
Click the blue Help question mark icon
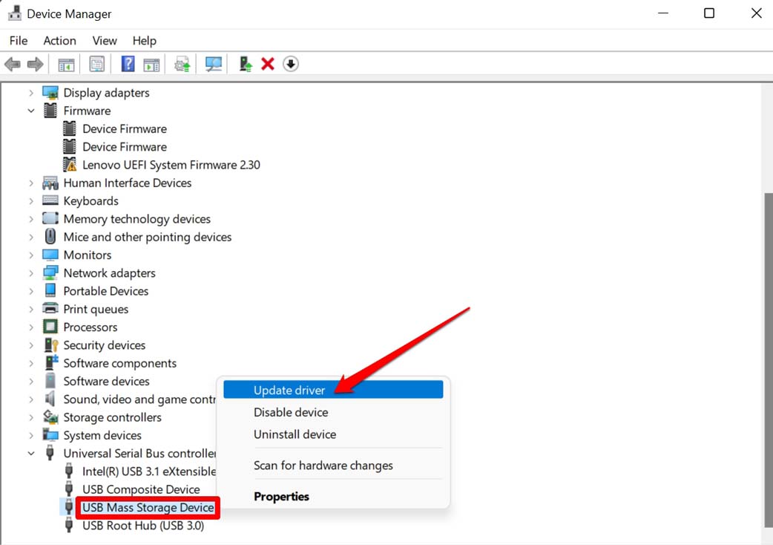[x=128, y=65]
